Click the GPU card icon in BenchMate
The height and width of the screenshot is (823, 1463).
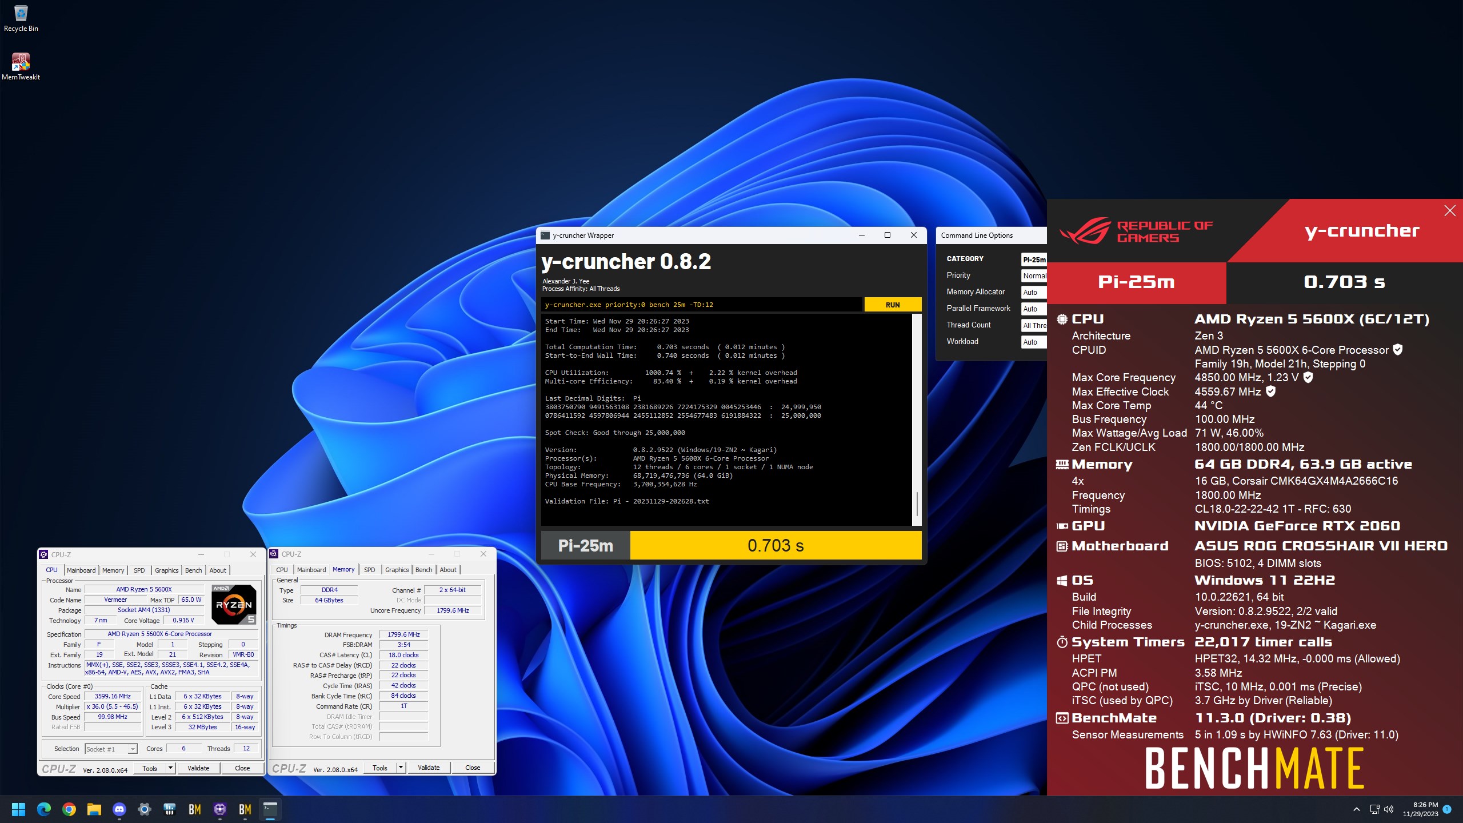point(1062,526)
